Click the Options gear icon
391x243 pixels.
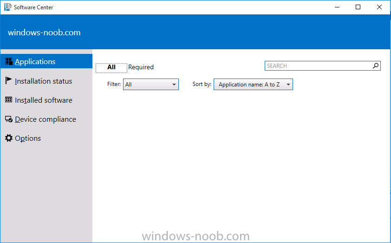[x=9, y=138]
